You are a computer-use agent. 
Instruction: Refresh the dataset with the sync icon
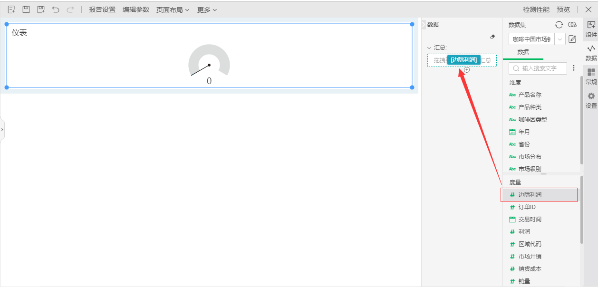click(559, 25)
